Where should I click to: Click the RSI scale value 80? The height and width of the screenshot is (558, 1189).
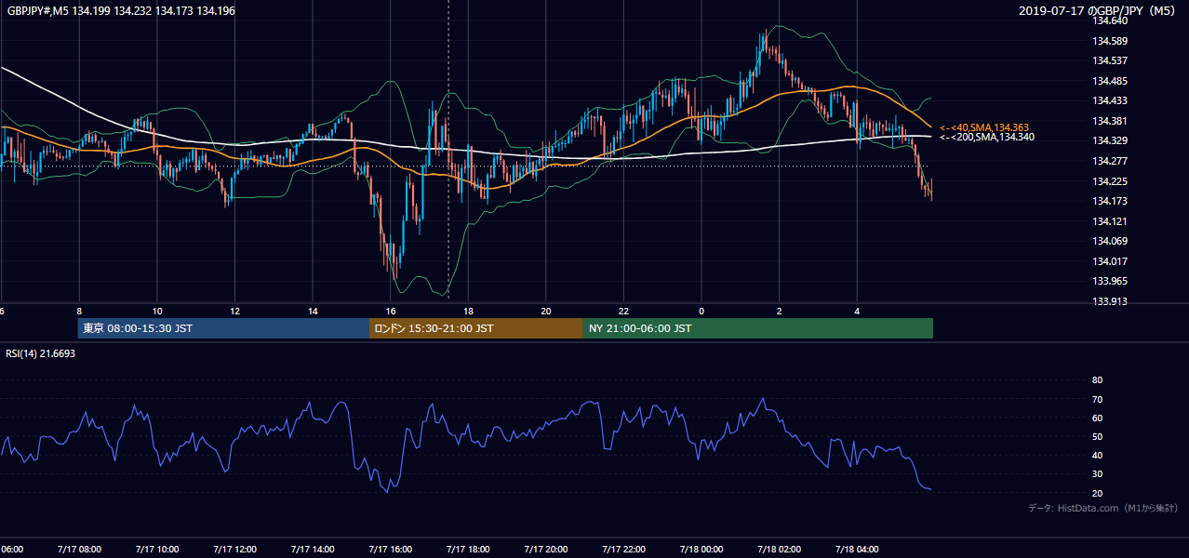click(x=1097, y=380)
